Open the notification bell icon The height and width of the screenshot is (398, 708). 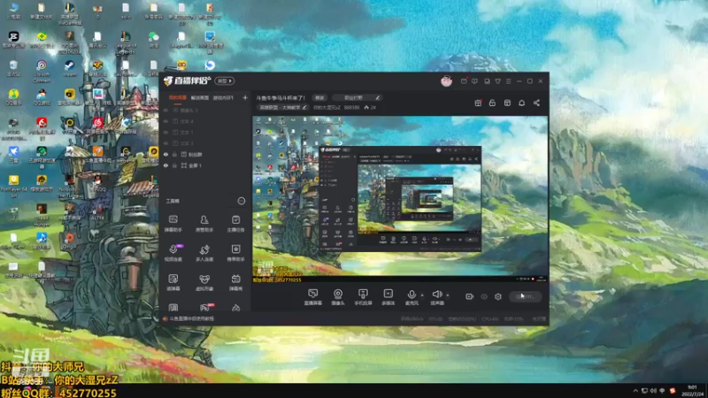coord(521,103)
